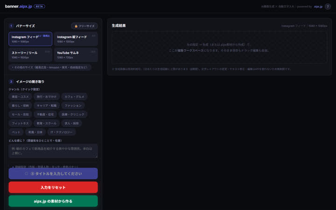
Task: Click the spinner icon on the generate button
Action: pyautogui.click(x=26, y=174)
